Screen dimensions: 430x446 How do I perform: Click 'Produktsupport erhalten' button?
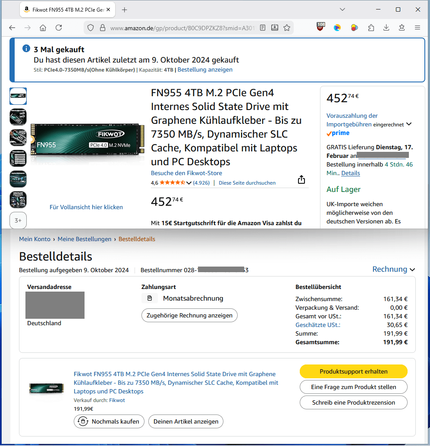(x=354, y=371)
